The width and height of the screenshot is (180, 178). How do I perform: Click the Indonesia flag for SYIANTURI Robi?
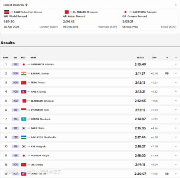click(x=24, y=110)
